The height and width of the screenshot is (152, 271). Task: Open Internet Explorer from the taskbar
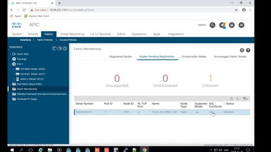click(41, 150)
